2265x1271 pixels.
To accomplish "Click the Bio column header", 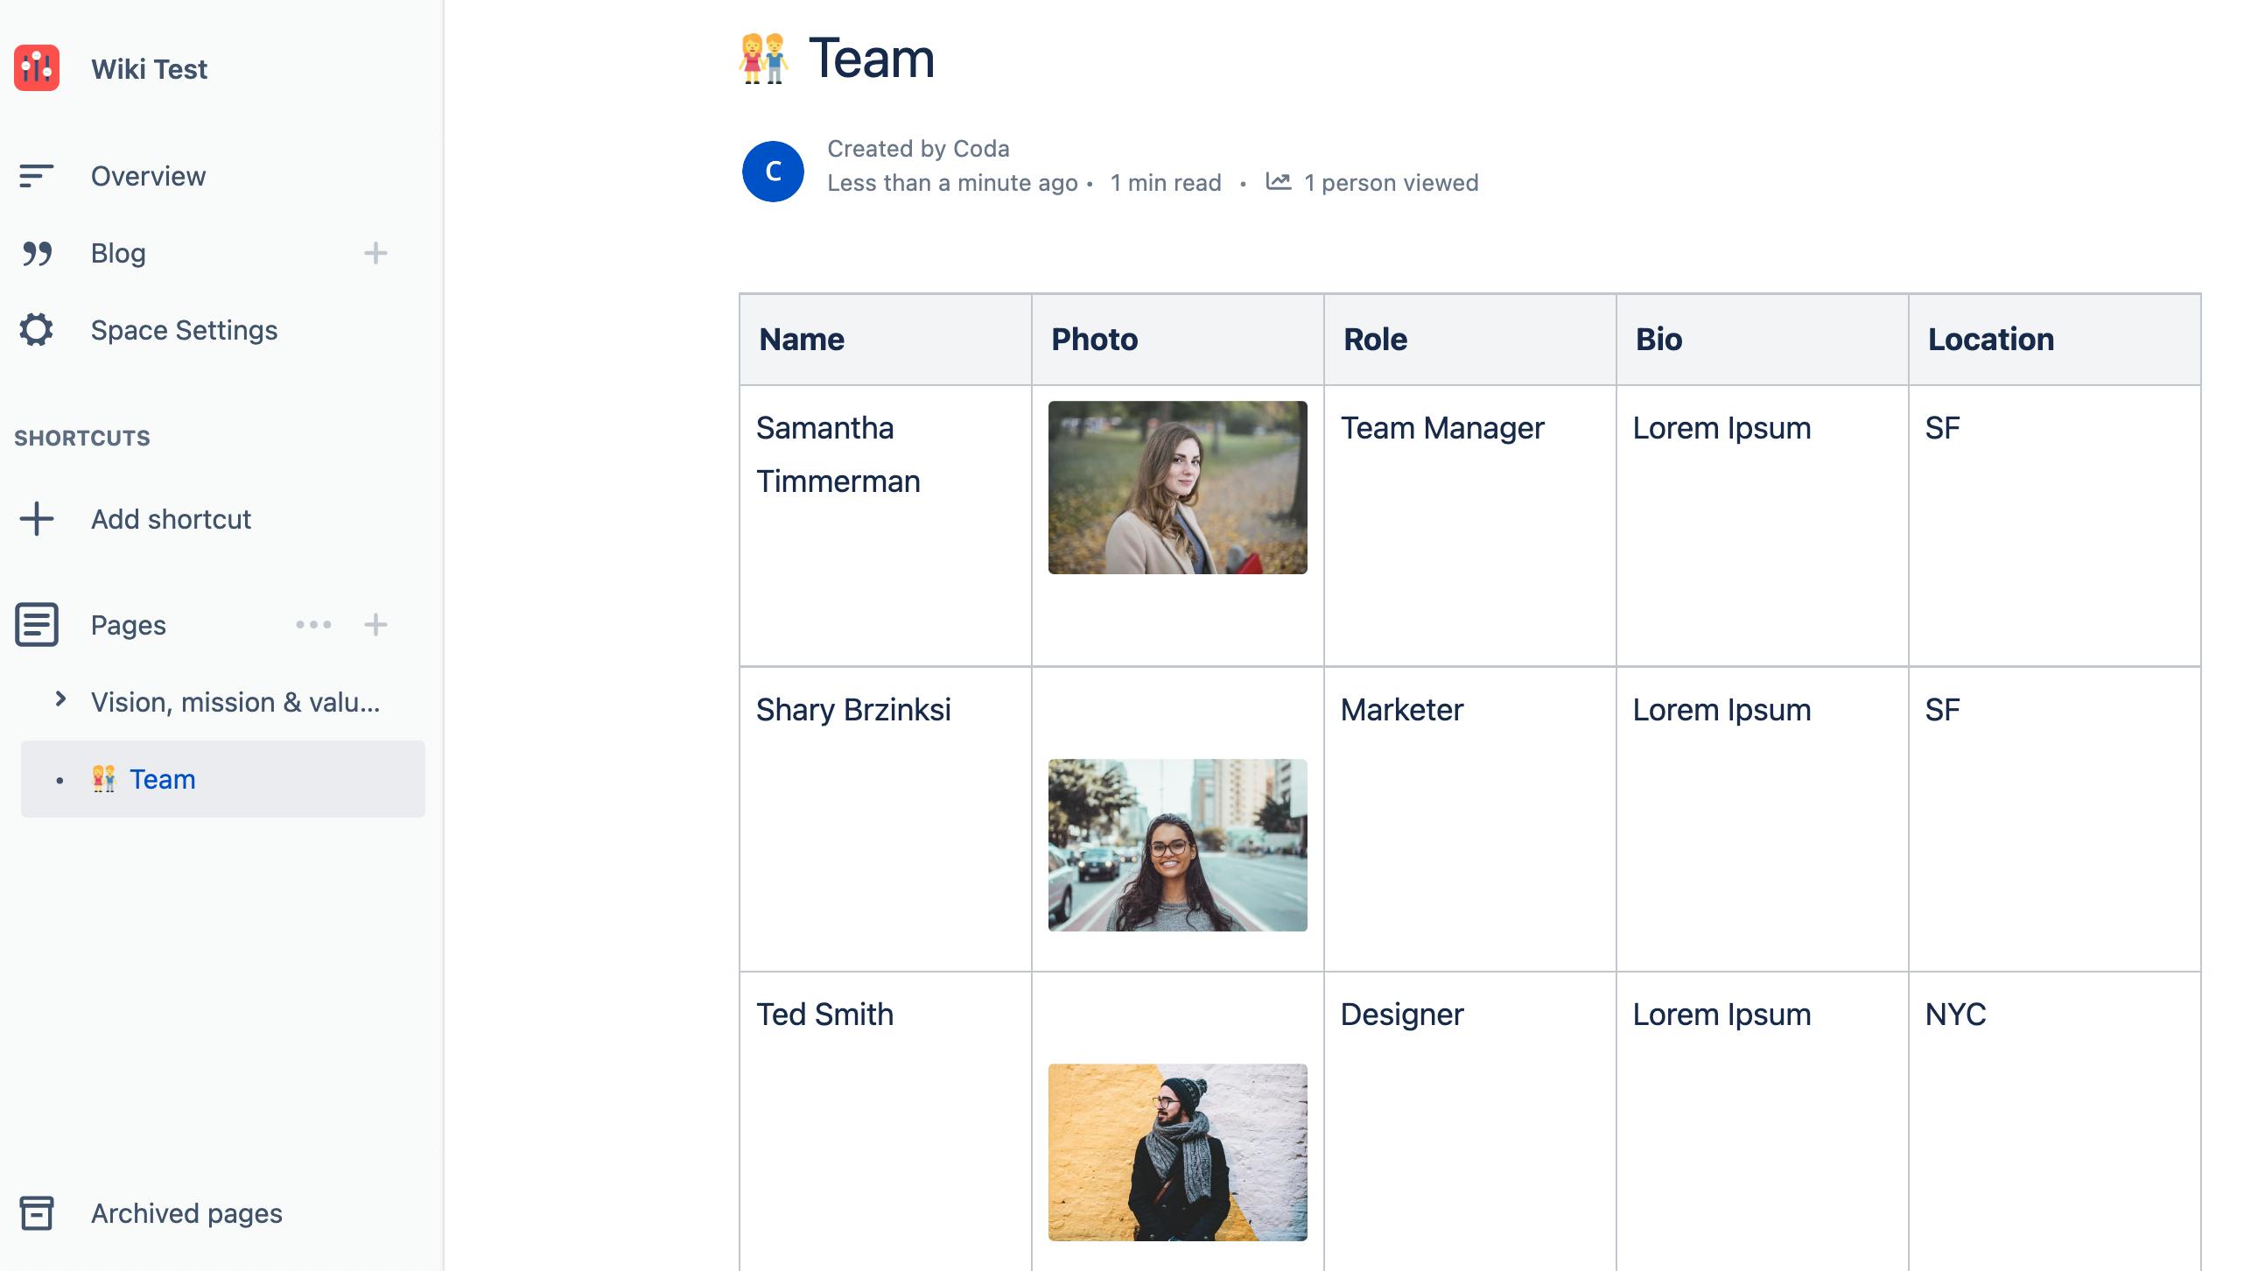I will tap(1762, 340).
